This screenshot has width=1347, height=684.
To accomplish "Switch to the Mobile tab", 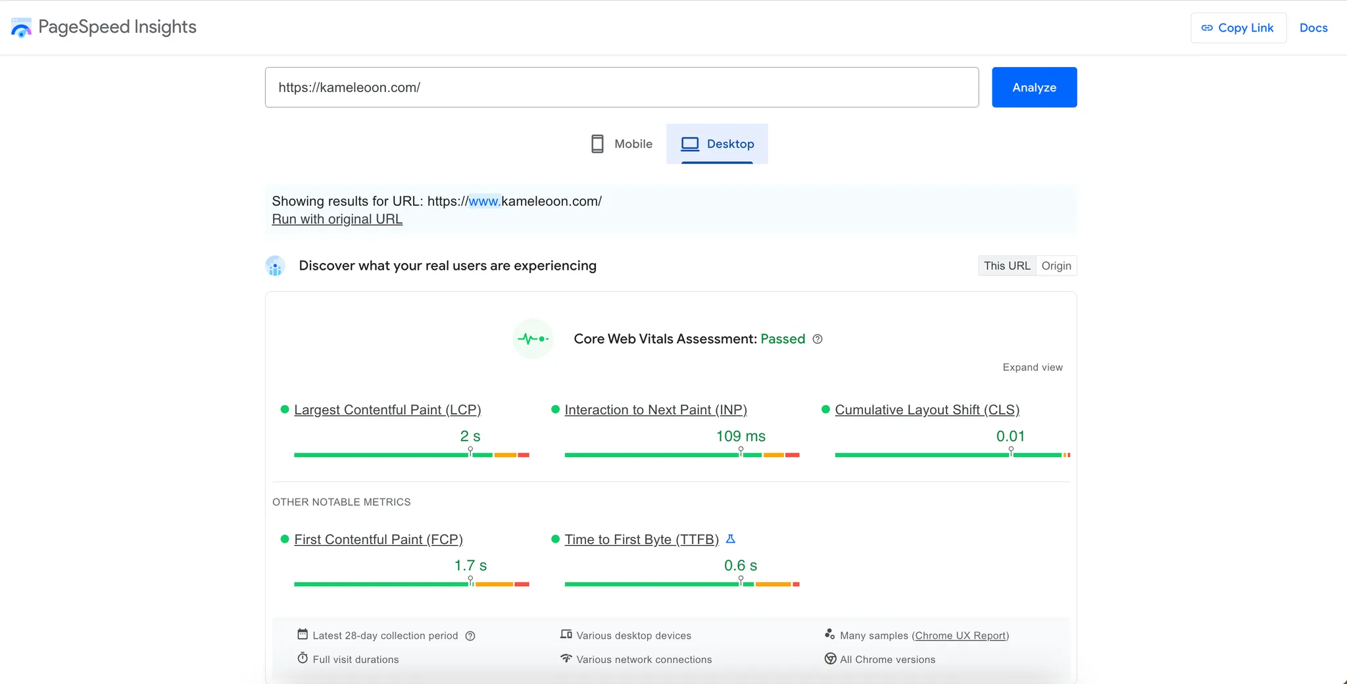I will (622, 144).
